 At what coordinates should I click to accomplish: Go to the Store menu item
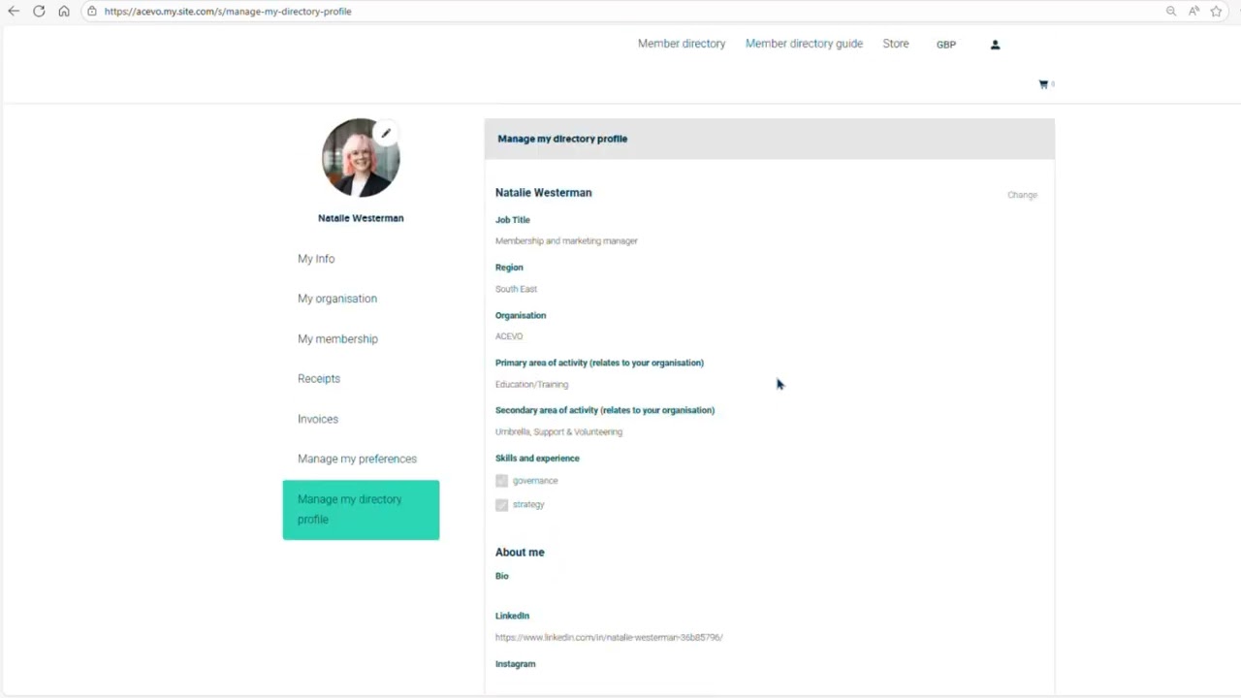click(x=896, y=44)
